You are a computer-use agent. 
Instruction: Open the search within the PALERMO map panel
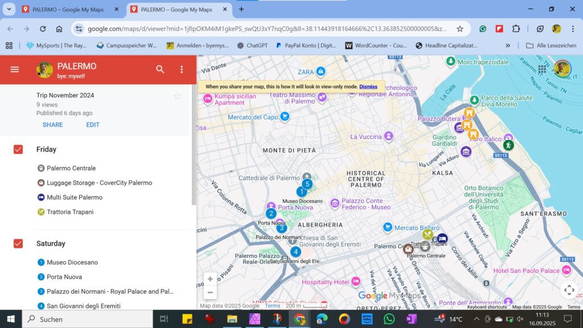[160, 69]
